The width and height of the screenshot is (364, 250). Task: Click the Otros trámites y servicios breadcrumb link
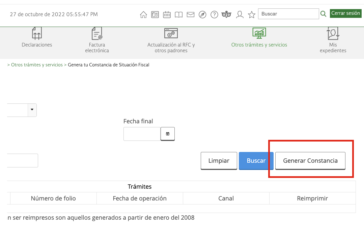point(37,65)
